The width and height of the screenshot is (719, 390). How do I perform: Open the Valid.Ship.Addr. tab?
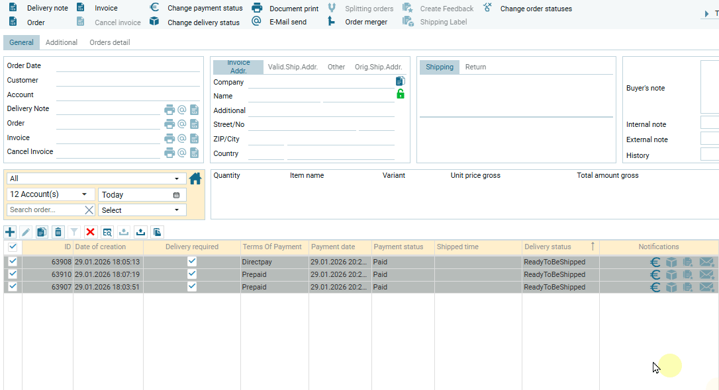point(293,67)
